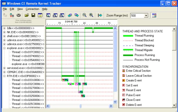This screenshot has height=112, width=178.
Task: Select Thread 0x03740002 in the tree
Action: click(x=28, y=56)
